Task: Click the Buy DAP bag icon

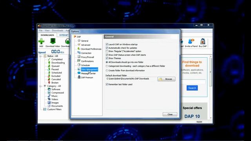Action: pyautogui.click(x=203, y=41)
